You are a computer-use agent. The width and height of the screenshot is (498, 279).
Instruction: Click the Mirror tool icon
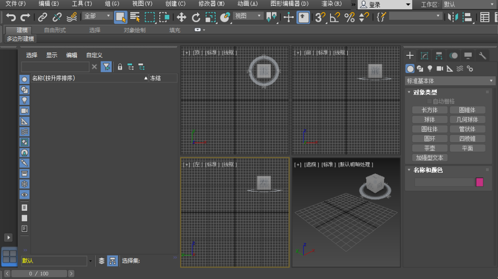(453, 17)
